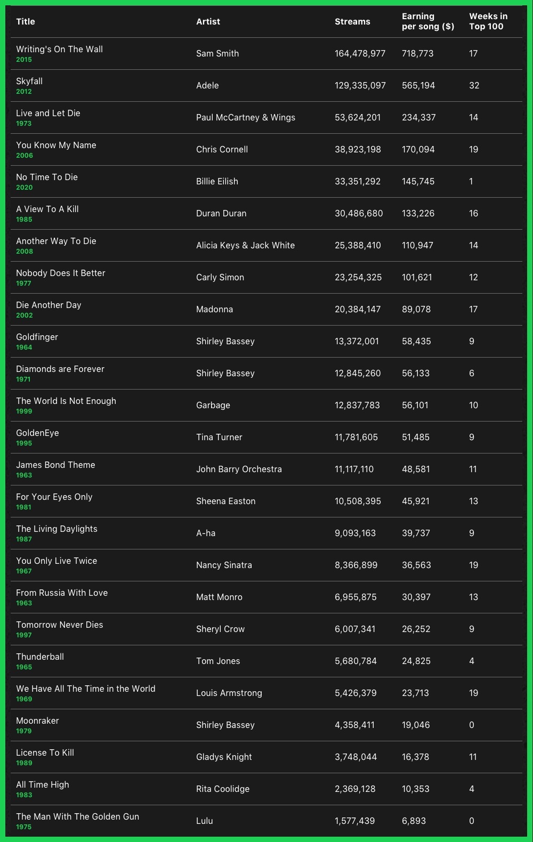The image size is (533, 842).
Task: Select the Goldfinger song title
Action: (37, 337)
